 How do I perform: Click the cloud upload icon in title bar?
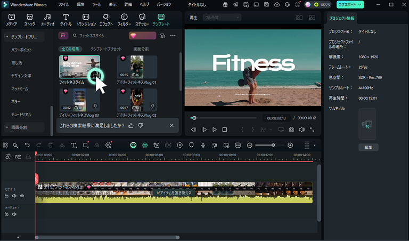(277, 5)
